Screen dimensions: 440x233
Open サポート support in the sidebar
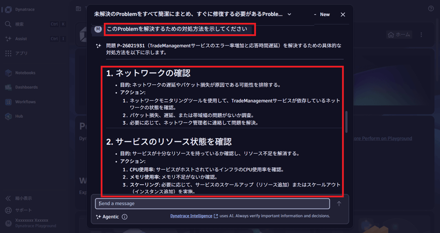[18, 210]
